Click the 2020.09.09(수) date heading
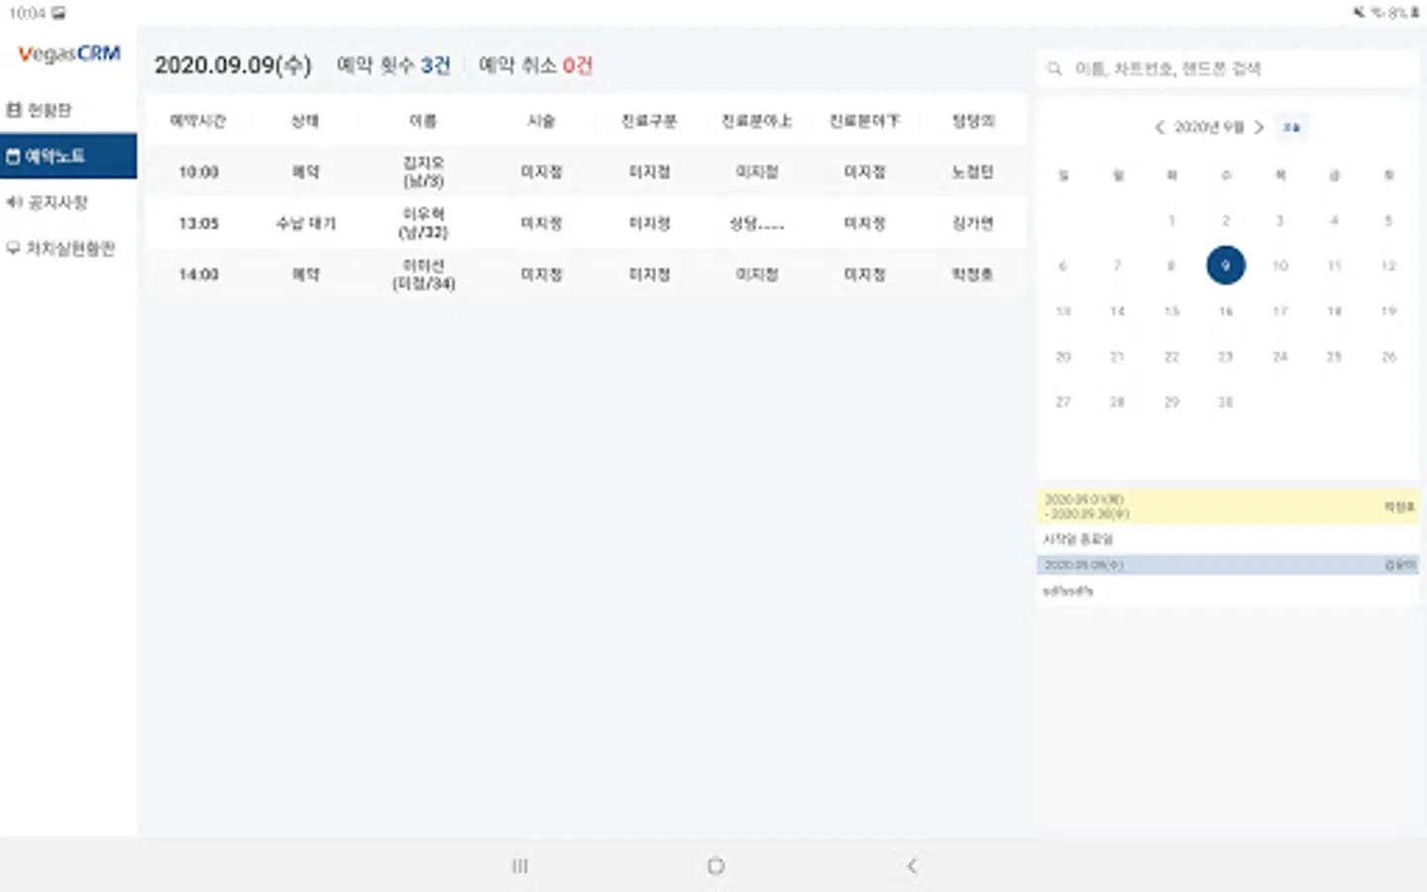Screen dimensions: 1427x892 click(x=233, y=65)
